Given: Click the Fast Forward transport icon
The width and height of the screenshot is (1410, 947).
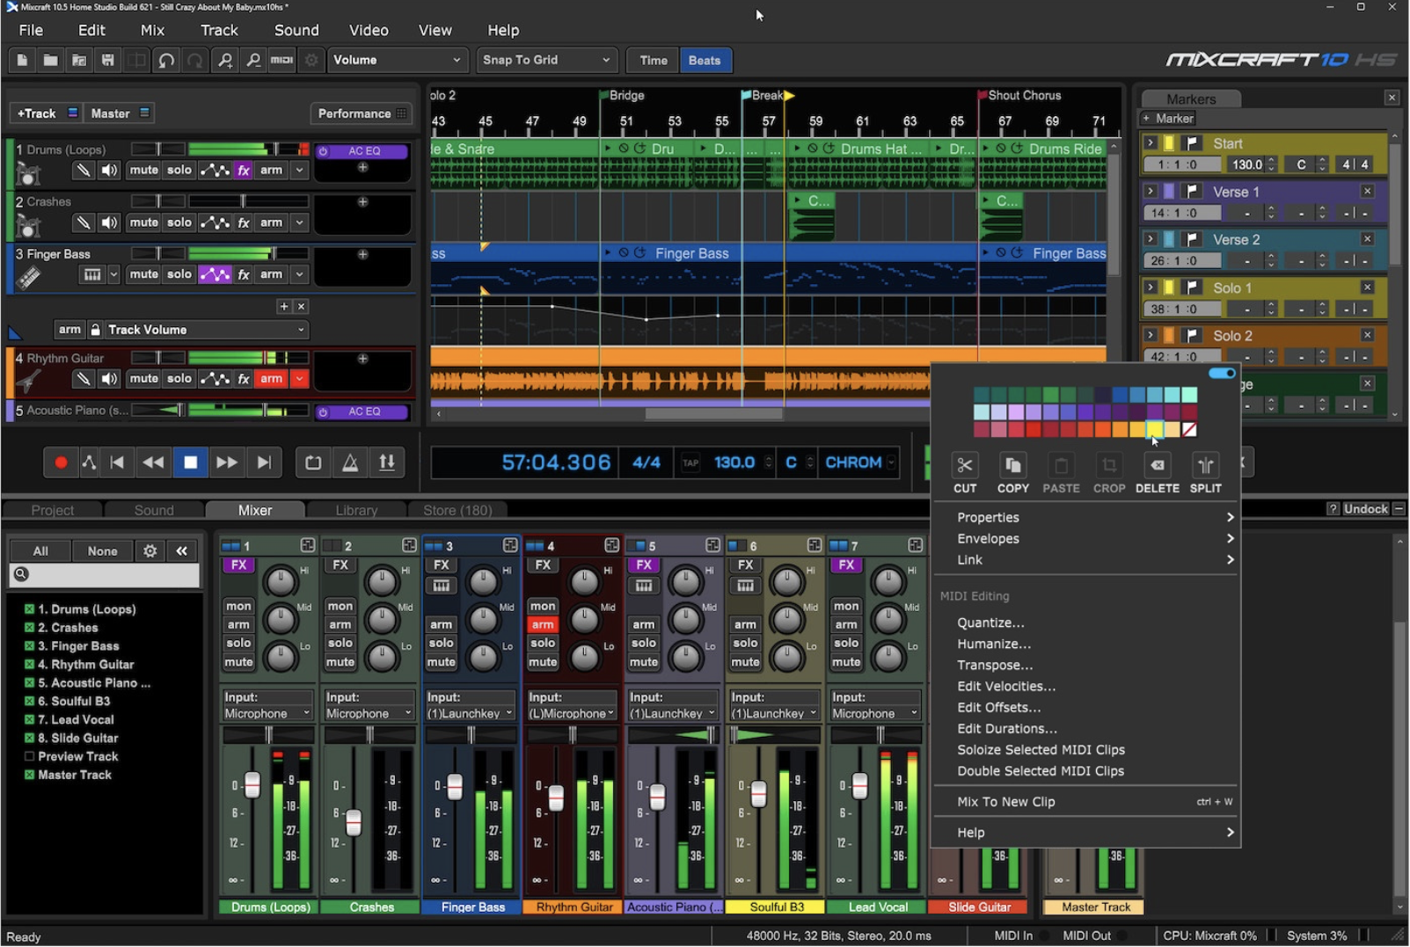Looking at the screenshot, I should pos(226,463).
